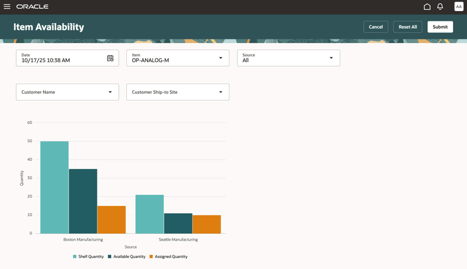Expand the Item dropdown arrow
The image size is (467, 269).
click(221, 58)
